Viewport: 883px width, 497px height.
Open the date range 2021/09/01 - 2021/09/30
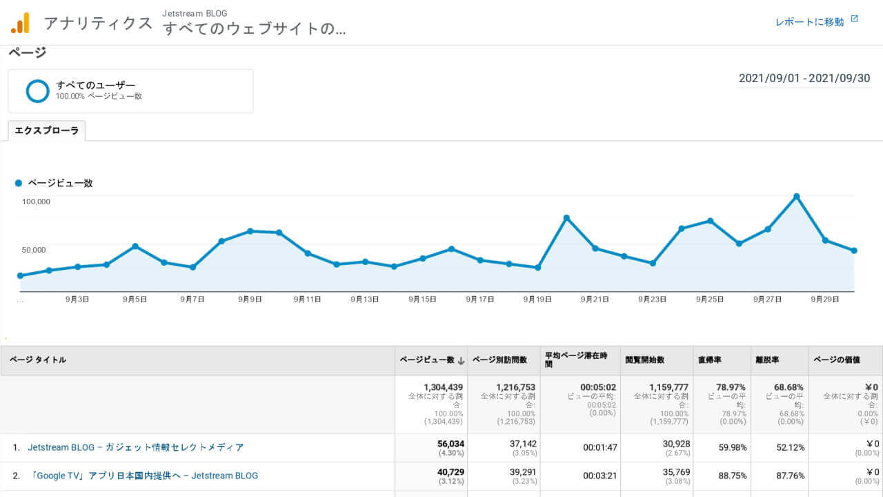click(804, 78)
